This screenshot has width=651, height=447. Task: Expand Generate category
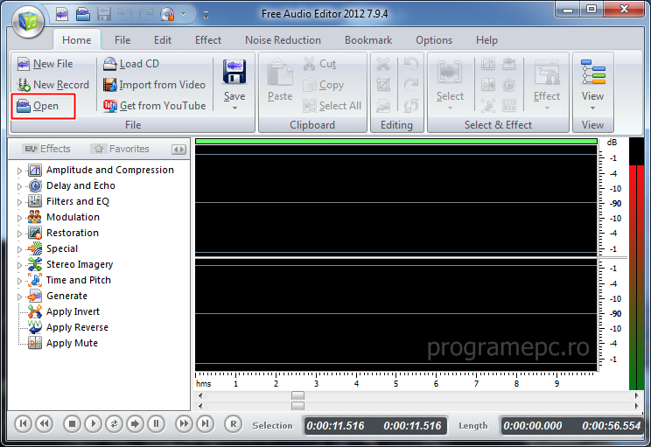click(19, 297)
